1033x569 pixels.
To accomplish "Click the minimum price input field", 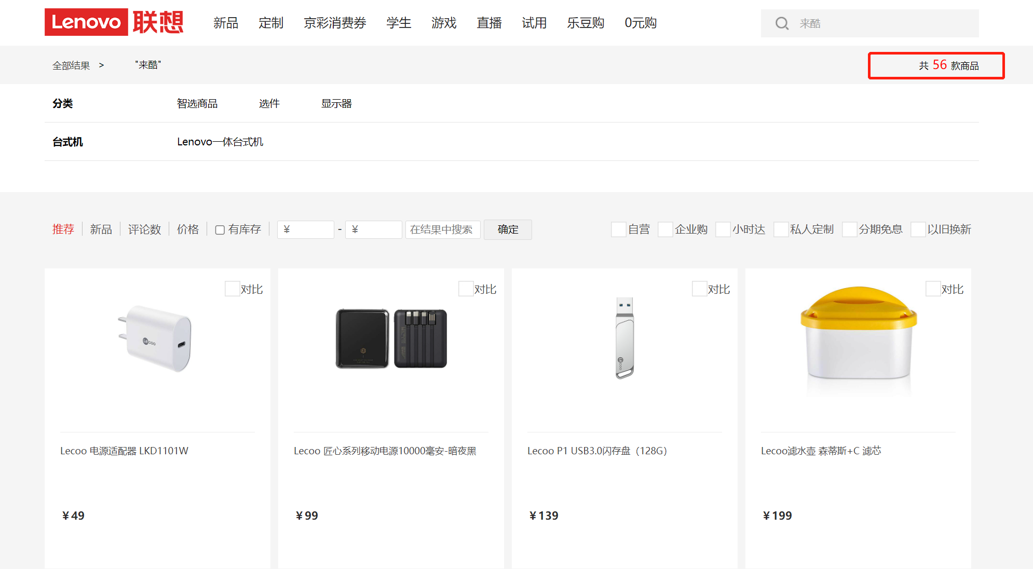I will tap(306, 229).
